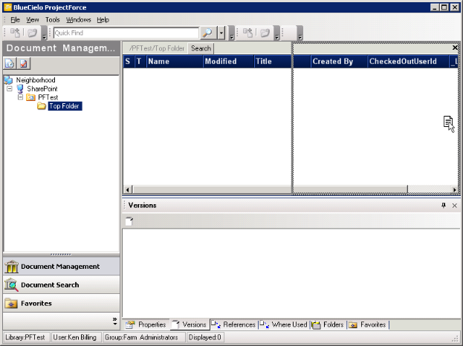Click the Displayed:0 status bar entry
The image size is (463, 346).
click(205, 337)
